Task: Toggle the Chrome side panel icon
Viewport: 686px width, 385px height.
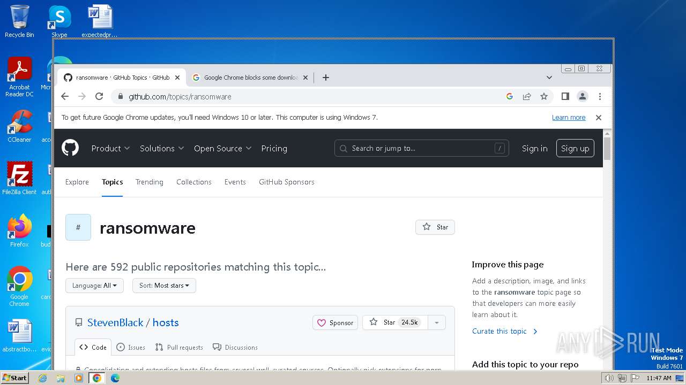Action: (x=565, y=96)
